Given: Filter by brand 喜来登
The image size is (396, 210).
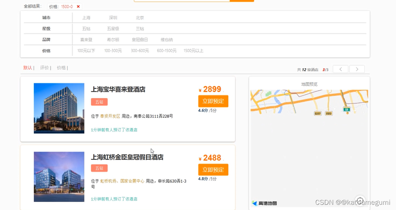Looking at the screenshot, I should 86,40.
